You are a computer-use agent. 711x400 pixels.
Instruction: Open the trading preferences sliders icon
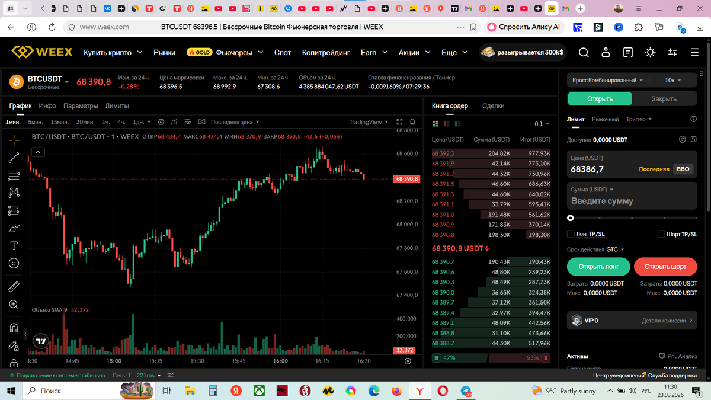(672, 53)
